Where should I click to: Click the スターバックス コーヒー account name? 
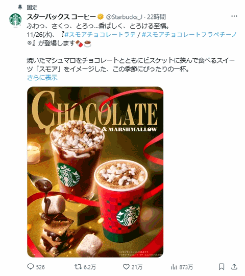(x=61, y=17)
